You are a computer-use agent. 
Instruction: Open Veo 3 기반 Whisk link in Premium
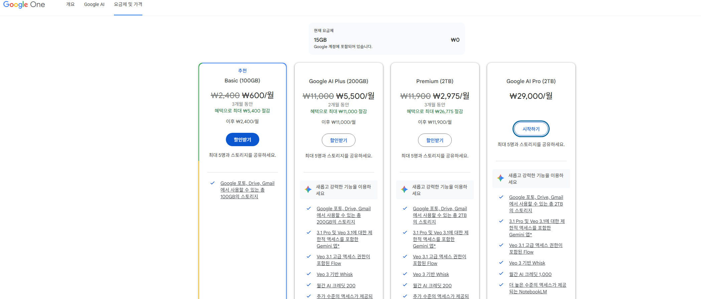[x=431, y=274]
